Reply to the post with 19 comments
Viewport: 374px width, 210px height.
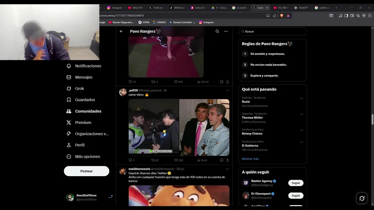132,82
